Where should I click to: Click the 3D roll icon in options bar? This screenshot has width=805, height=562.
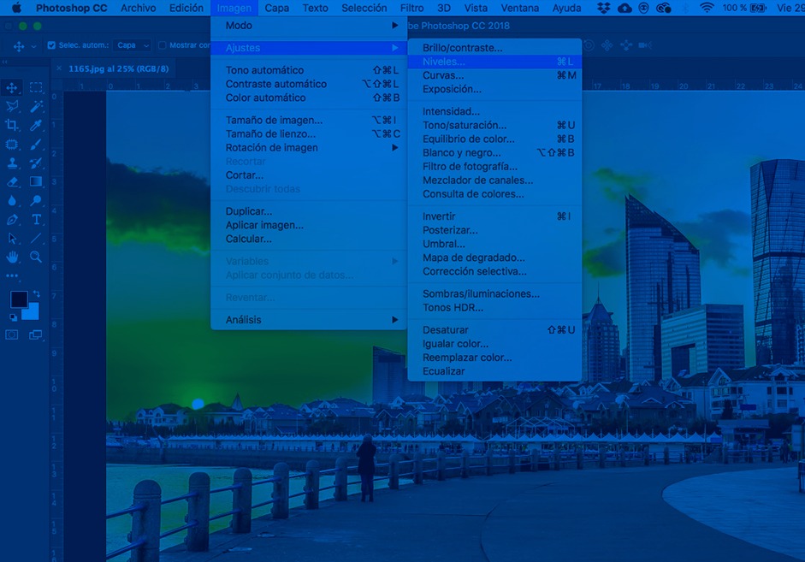click(589, 45)
